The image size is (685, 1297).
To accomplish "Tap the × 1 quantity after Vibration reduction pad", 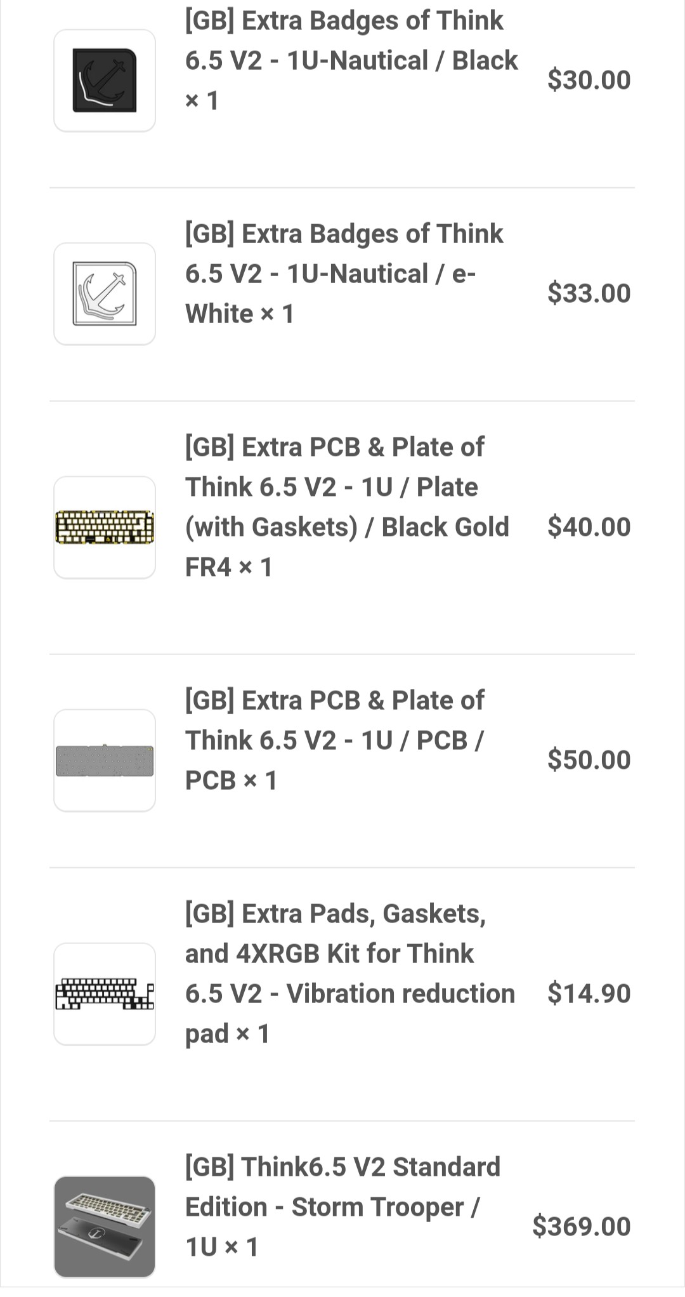I will pyautogui.click(x=253, y=1034).
